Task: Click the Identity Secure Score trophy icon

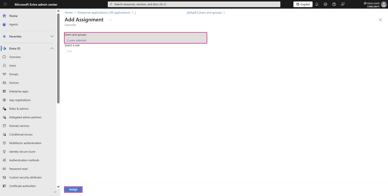Action: click(x=4, y=151)
